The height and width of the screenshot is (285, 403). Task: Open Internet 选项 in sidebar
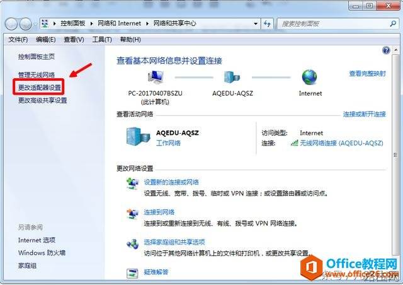(37, 240)
